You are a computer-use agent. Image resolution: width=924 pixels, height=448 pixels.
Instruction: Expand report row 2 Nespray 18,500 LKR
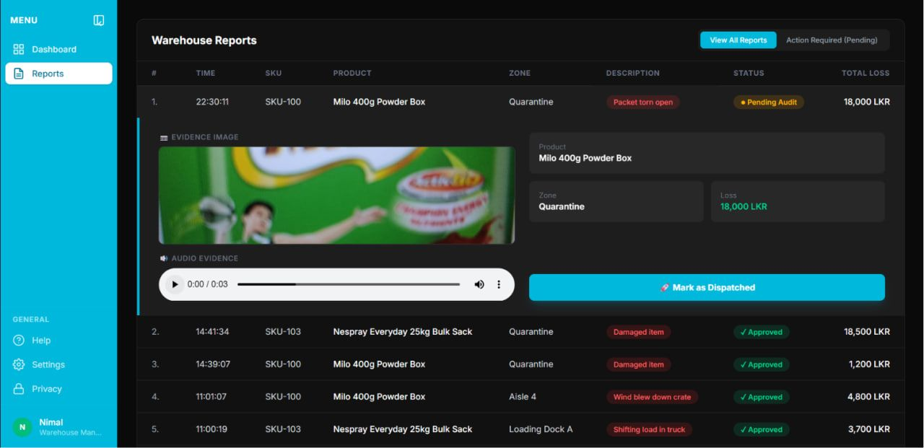click(x=520, y=332)
